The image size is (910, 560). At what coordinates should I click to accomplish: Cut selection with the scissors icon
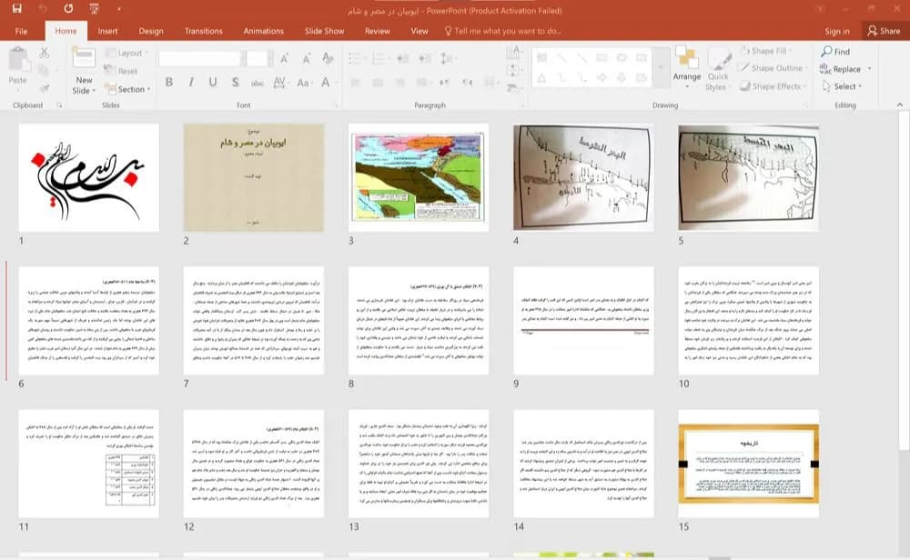point(44,54)
